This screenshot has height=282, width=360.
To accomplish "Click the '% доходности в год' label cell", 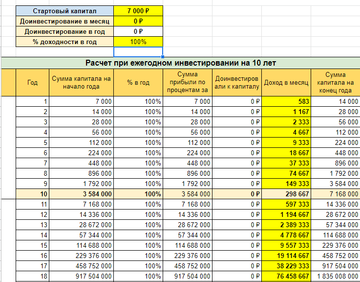I will point(64,42).
